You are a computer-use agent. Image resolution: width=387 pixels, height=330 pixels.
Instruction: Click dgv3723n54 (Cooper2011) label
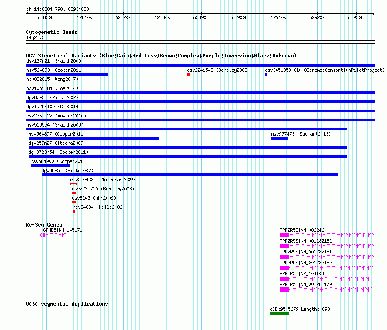pos(58,152)
